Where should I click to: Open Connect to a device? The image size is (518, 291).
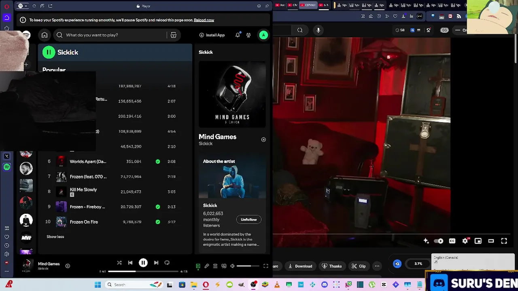click(224, 266)
